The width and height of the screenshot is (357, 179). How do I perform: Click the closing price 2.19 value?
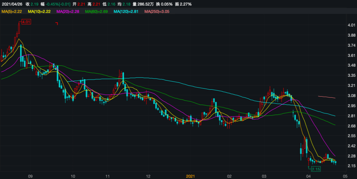click(35, 4)
